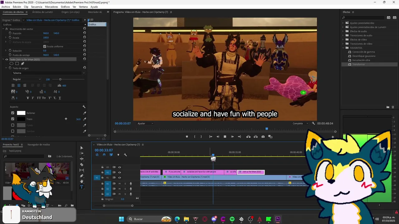Collapse Movimiento del vector effect

tap(3, 29)
